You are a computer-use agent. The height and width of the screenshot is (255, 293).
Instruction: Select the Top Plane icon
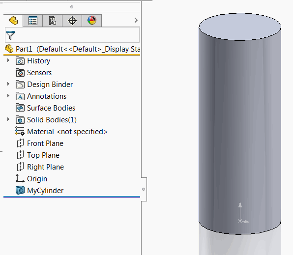pos(20,155)
